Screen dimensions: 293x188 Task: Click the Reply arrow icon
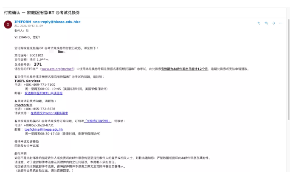coord(259,23)
